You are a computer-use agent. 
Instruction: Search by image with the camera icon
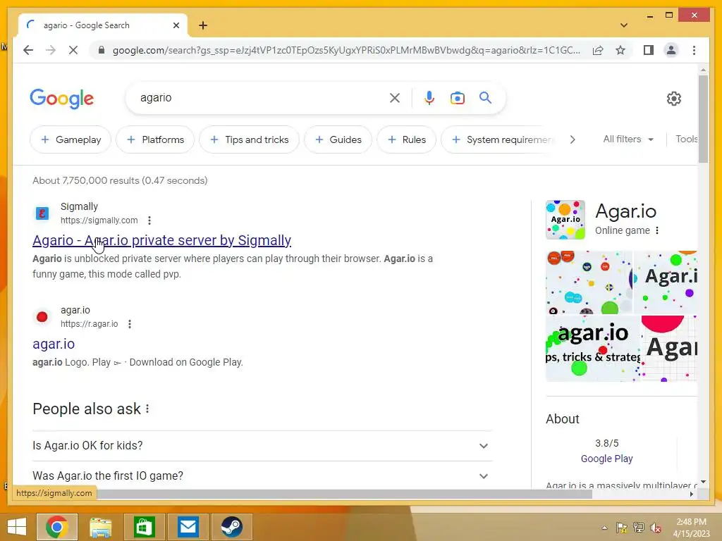(x=457, y=98)
